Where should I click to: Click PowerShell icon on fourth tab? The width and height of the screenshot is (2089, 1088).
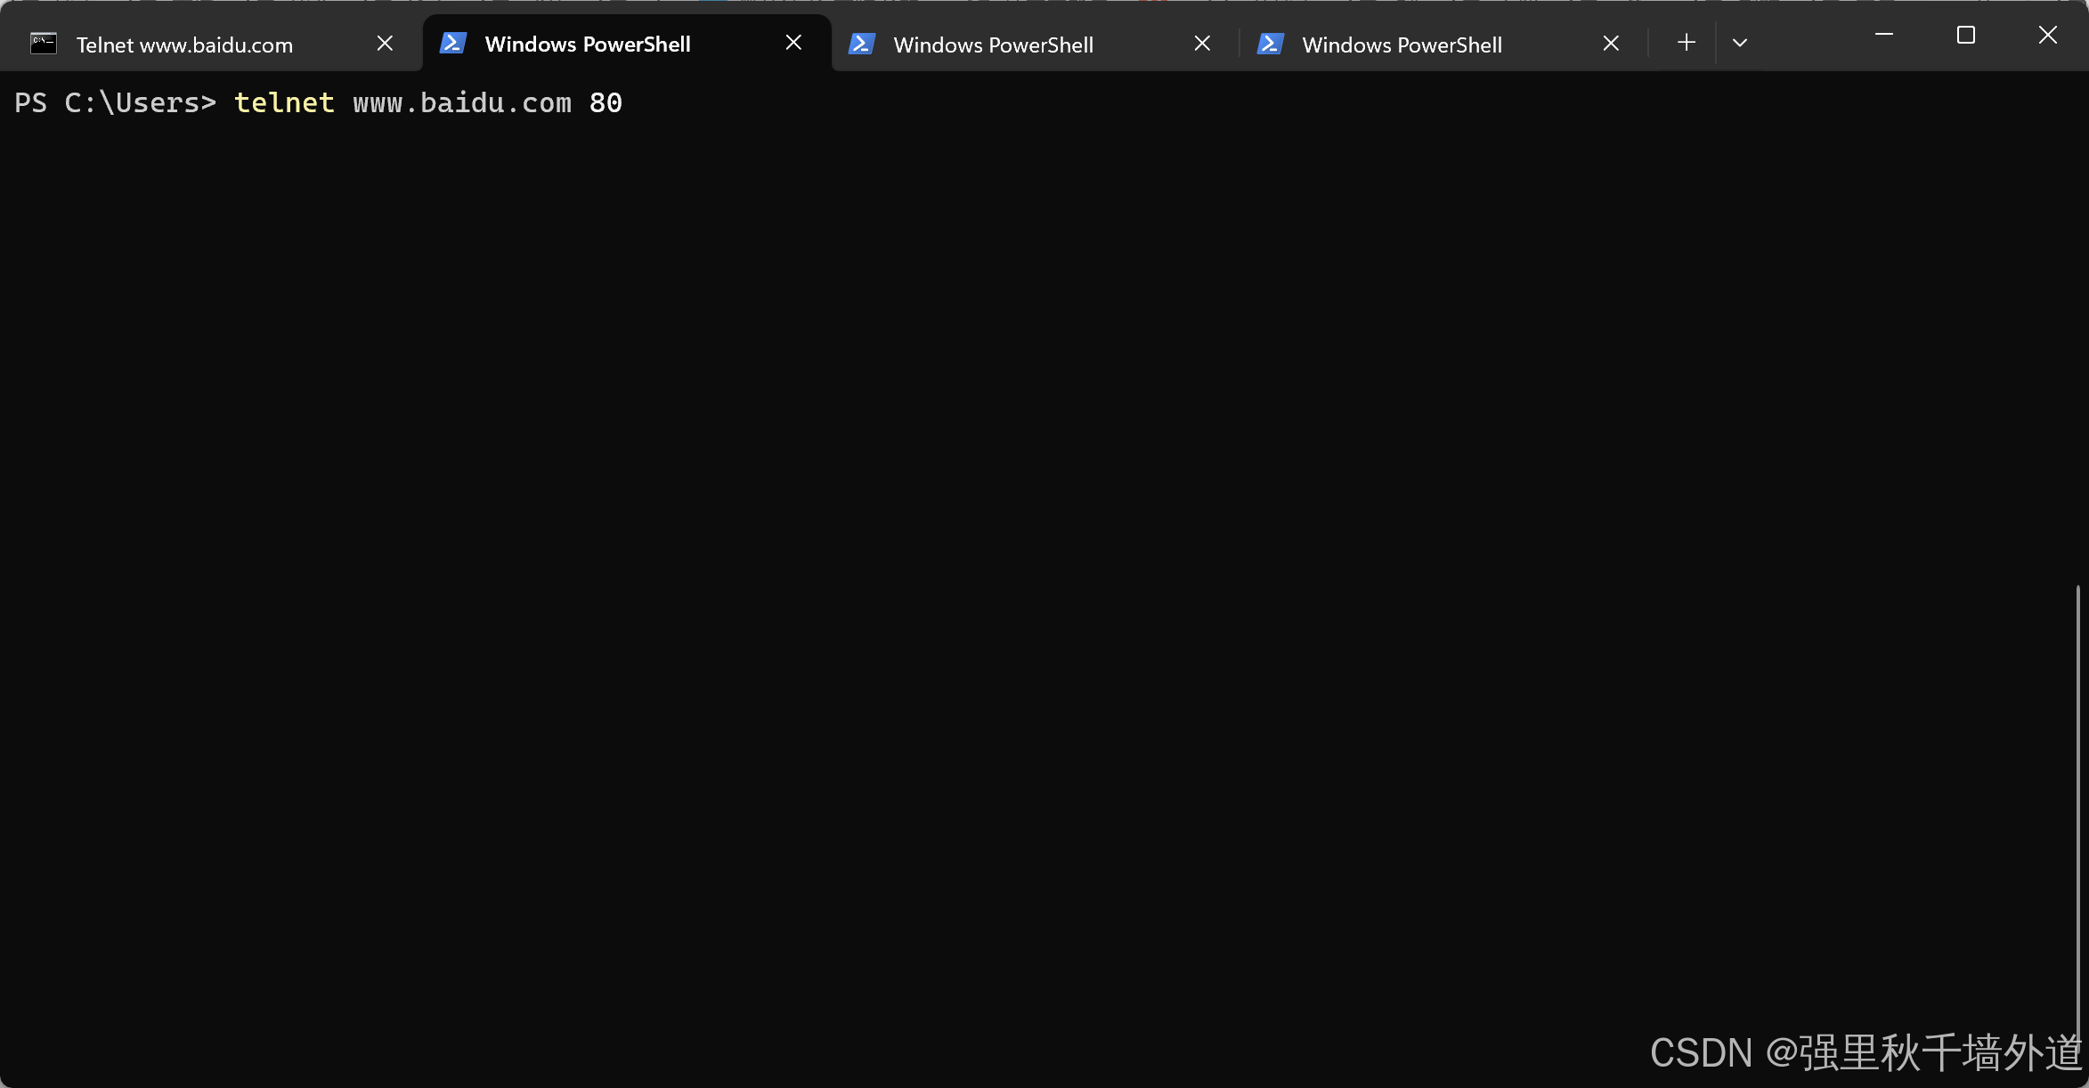tap(1270, 44)
